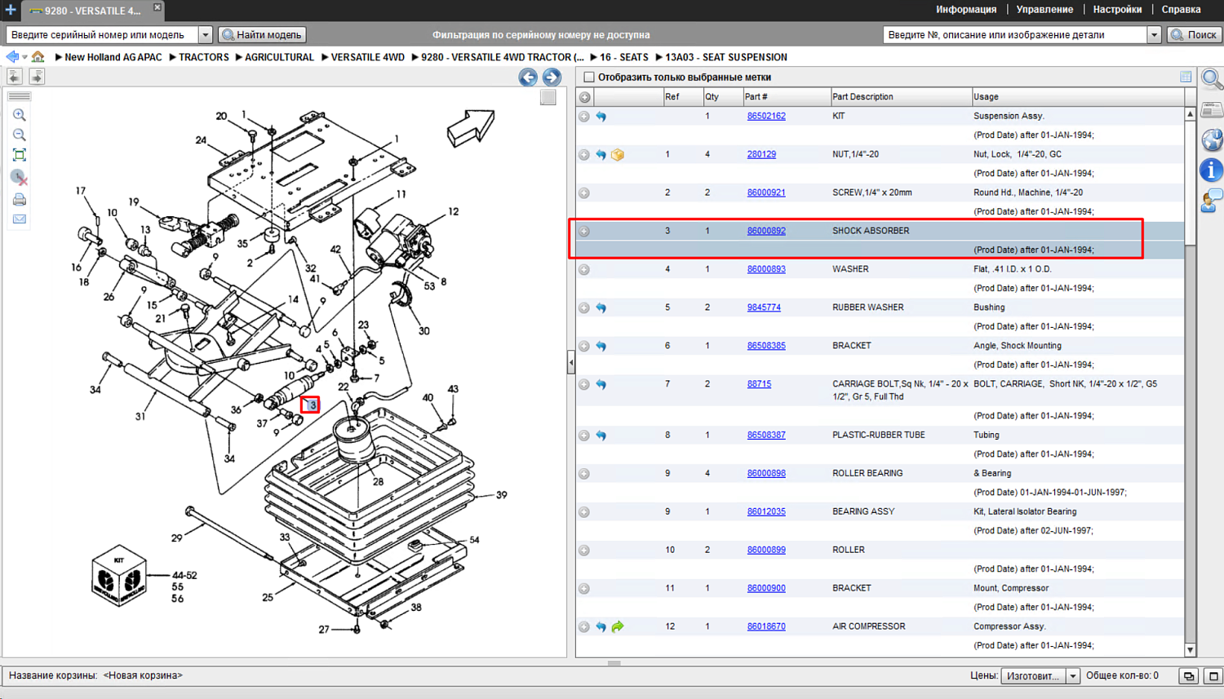The width and height of the screenshot is (1224, 699).
Task: Click the blue back arrow in breadcrumb
Action: pos(12,57)
